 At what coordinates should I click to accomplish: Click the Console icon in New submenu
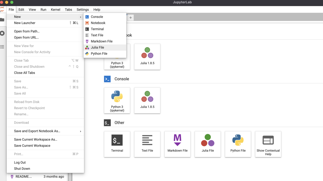(87, 17)
